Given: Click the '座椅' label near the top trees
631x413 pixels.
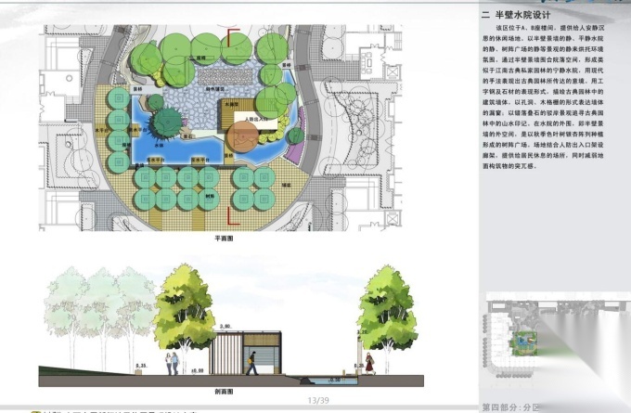Looking at the screenshot, I should 200,58.
